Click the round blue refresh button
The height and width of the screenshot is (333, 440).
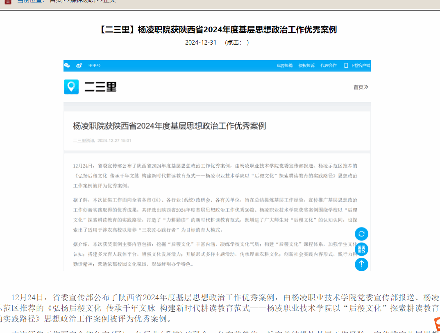coord(361,234)
